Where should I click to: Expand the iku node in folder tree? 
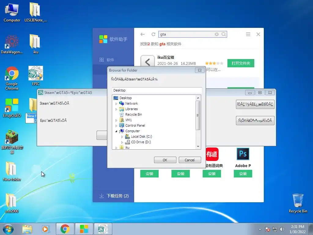tap(116, 148)
